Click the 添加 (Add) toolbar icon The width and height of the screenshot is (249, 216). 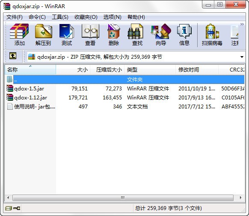pyautogui.click(x=19, y=34)
